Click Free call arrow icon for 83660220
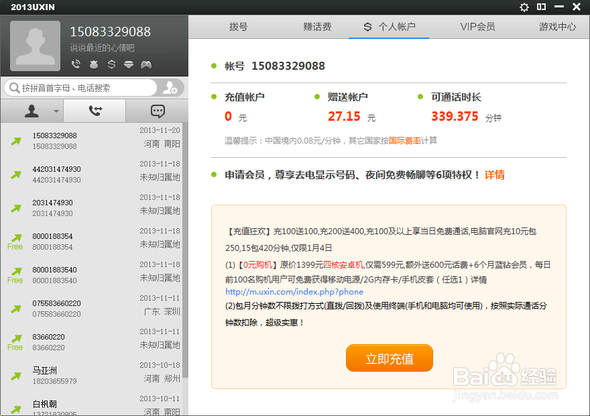The height and width of the screenshot is (416, 590). 15,343
